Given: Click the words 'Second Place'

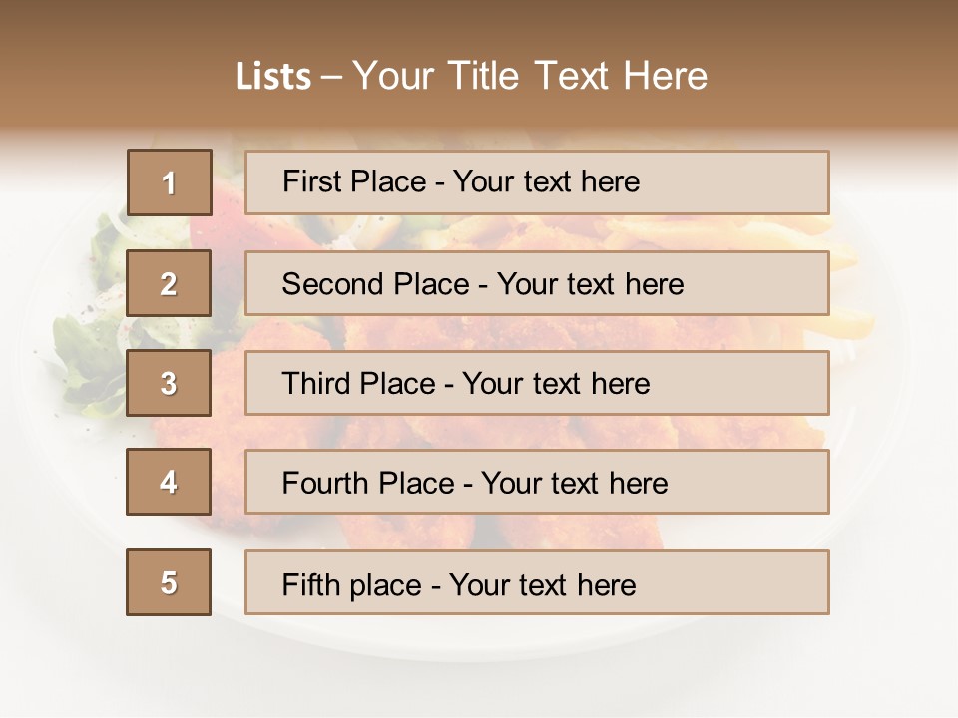Looking at the screenshot, I should 376,284.
